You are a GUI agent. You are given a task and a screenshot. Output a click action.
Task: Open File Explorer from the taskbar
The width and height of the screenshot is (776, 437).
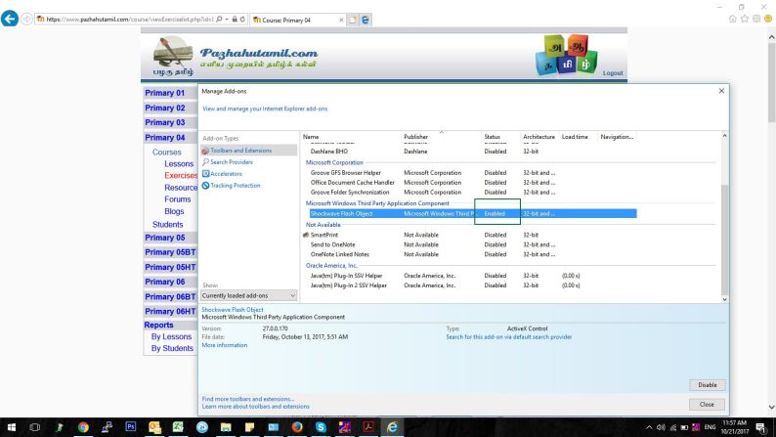[x=226, y=427]
